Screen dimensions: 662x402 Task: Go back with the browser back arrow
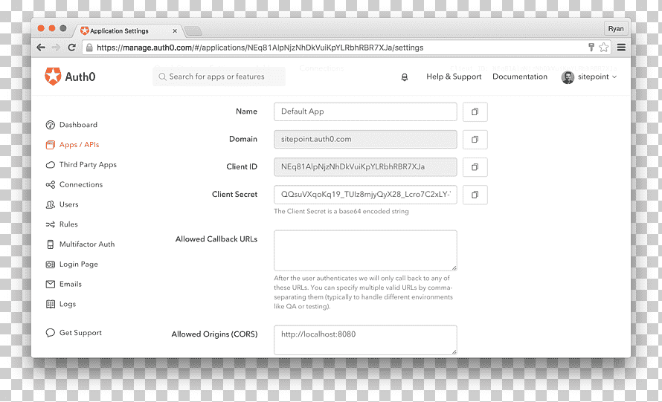pyautogui.click(x=41, y=48)
